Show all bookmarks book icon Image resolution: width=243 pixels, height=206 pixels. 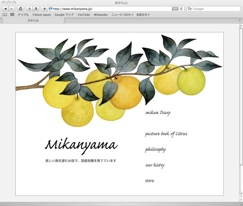click(x=5, y=15)
